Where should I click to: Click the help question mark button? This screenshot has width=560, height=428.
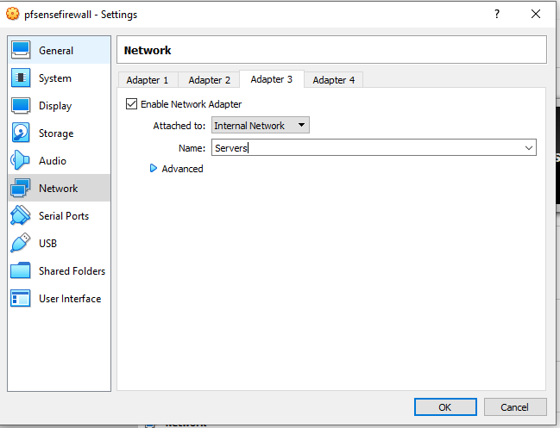pyautogui.click(x=497, y=14)
